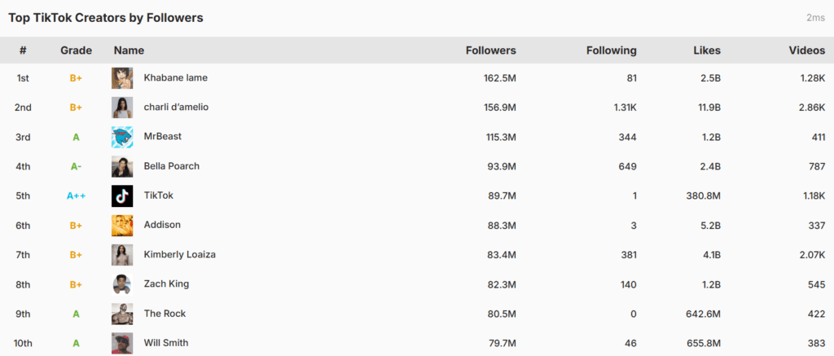Click Kimberly Loaiza's avatar
The image size is (834, 356).
pyautogui.click(x=122, y=255)
